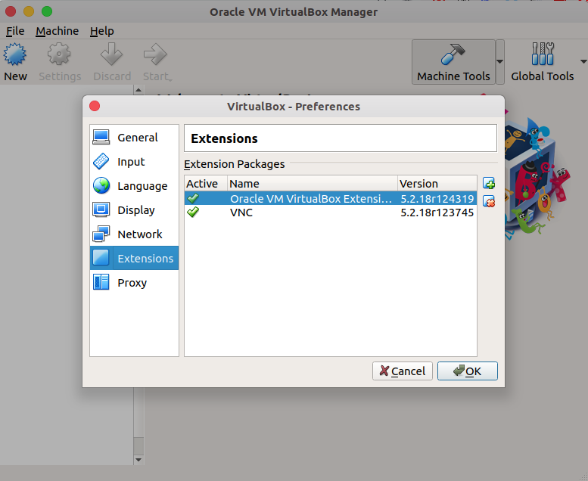Cancel the Preferences dialog
Viewport: 588px width, 481px height.
[x=403, y=371]
